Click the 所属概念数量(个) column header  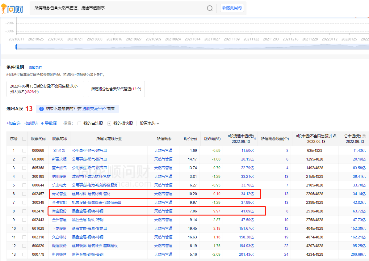275,139
